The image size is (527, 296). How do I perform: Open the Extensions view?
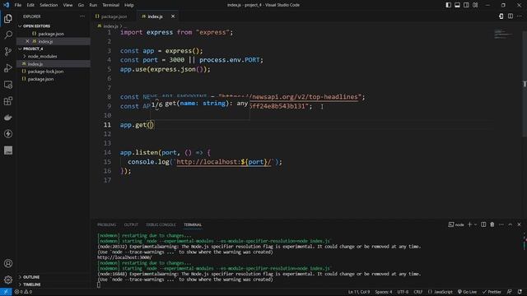[8, 101]
